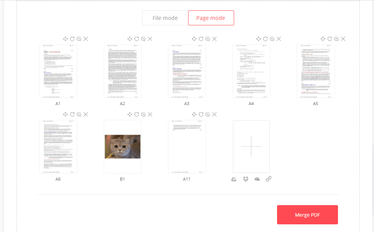
Task: Select the cat image thumbnail B1
Action: 123,146
